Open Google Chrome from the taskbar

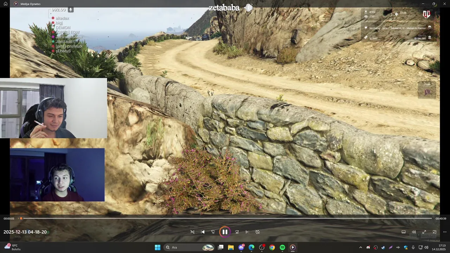click(x=272, y=247)
